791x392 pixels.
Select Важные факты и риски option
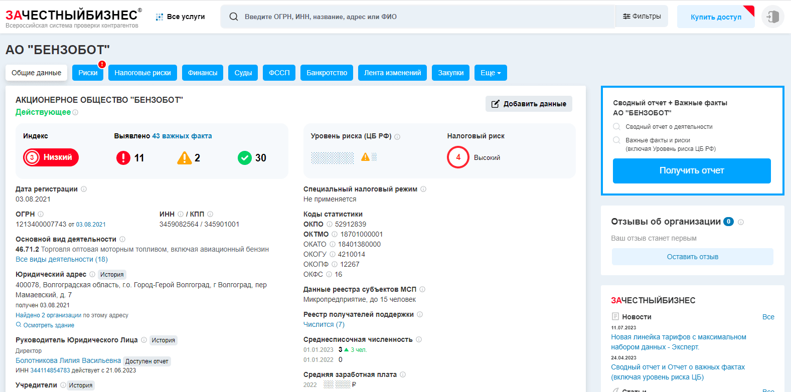617,140
